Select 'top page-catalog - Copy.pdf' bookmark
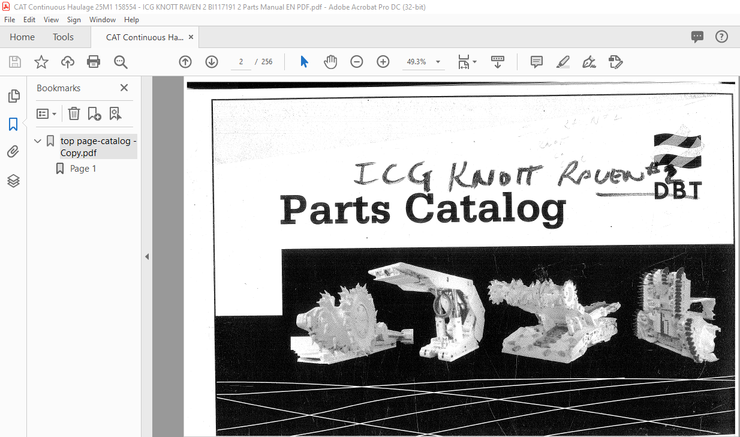This screenshot has height=437, width=740. click(98, 146)
